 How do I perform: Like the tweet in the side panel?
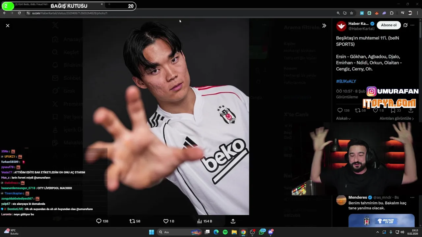click(x=375, y=110)
